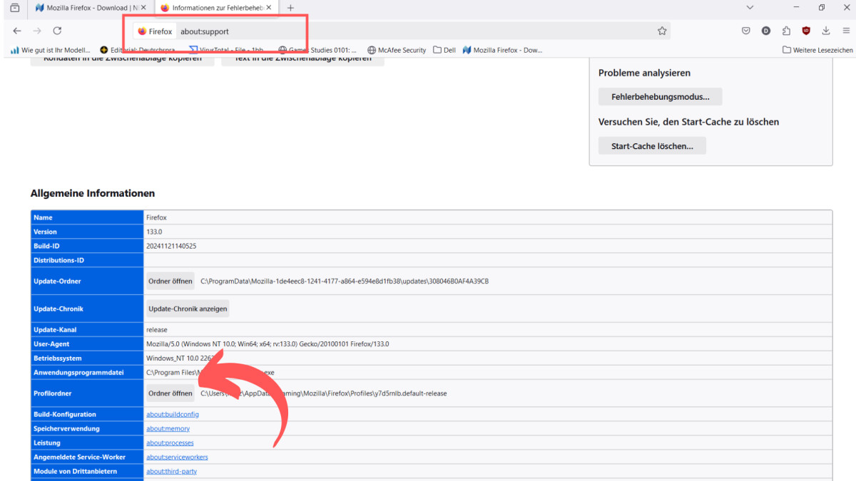List all tabs with the chevron
This screenshot has height=481, width=856.
(x=750, y=8)
